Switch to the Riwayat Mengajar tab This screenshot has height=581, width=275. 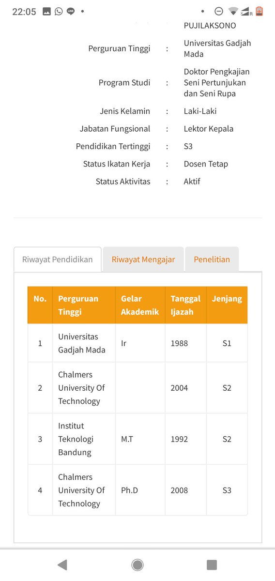(x=143, y=260)
